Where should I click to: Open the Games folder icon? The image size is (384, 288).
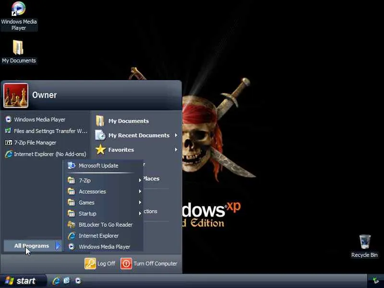pyautogui.click(x=71, y=203)
